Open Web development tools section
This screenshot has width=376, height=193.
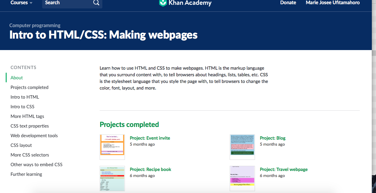pos(34,136)
